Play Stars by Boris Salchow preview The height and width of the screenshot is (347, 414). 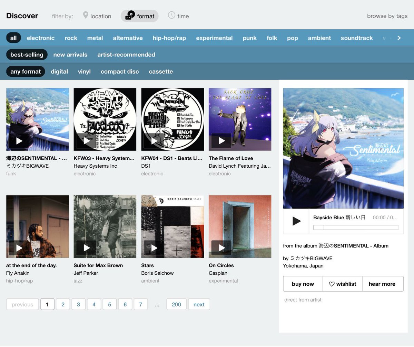click(x=154, y=248)
